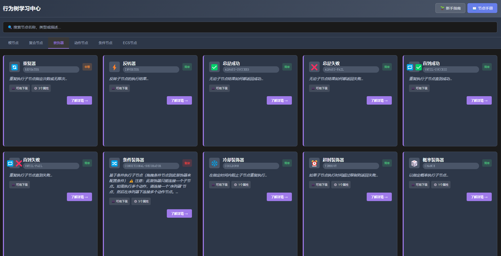Click the ALWAYS-SUCCEED type label

click(251, 69)
